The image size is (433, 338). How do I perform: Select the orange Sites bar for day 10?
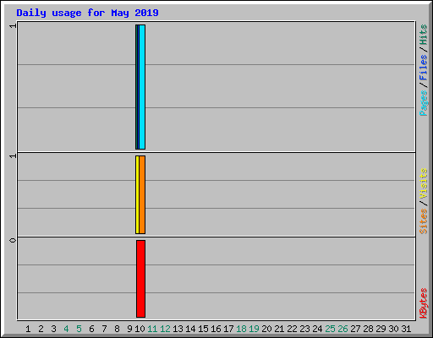[x=142, y=194]
